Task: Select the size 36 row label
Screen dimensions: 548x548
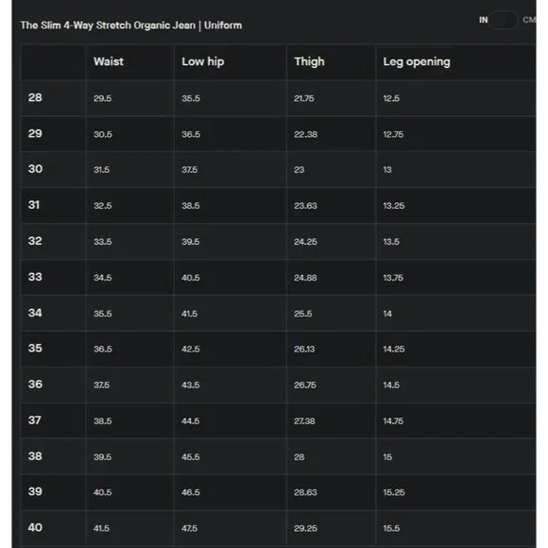Action: pos(35,385)
